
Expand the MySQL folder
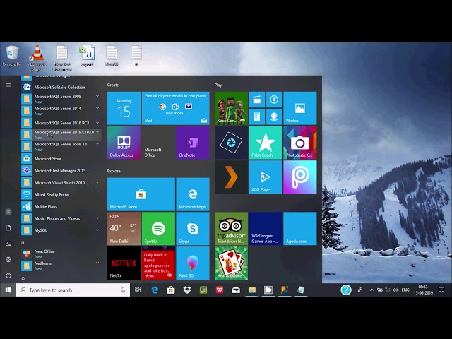pyautogui.click(x=61, y=230)
